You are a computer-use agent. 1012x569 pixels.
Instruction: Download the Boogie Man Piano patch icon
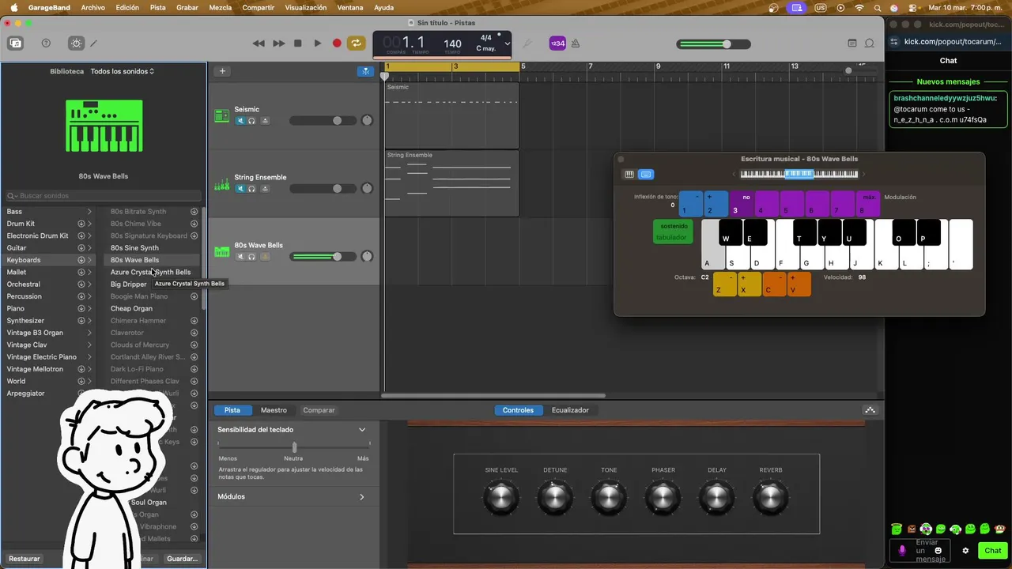click(194, 296)
